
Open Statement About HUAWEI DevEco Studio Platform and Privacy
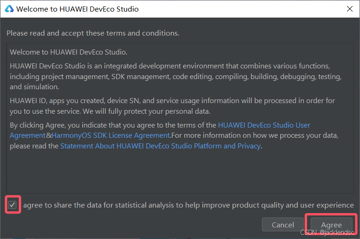(160, 146)
